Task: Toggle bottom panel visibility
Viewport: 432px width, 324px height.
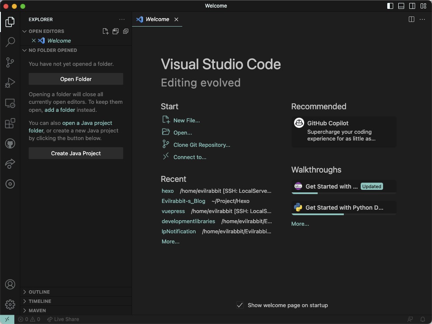Action: click(401, 6)
